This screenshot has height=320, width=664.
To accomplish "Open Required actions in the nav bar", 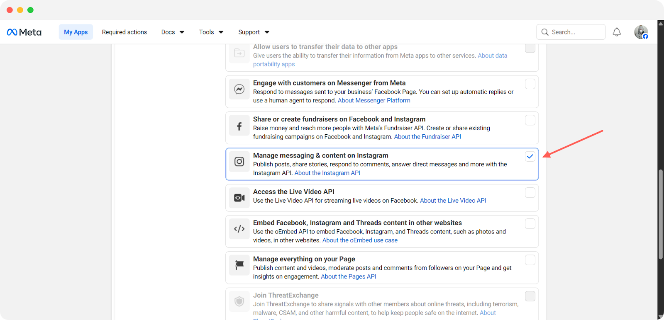I will (124, 32).
